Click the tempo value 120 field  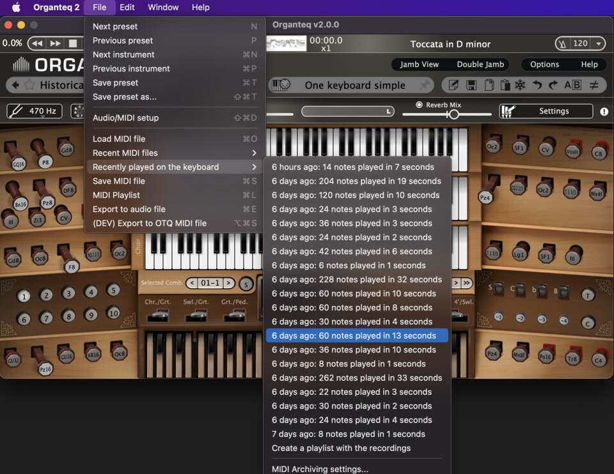point(580,43)
